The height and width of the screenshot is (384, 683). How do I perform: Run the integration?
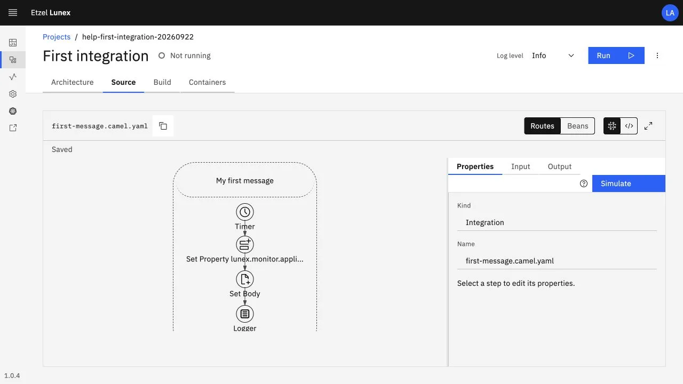(x=616, y=55)
